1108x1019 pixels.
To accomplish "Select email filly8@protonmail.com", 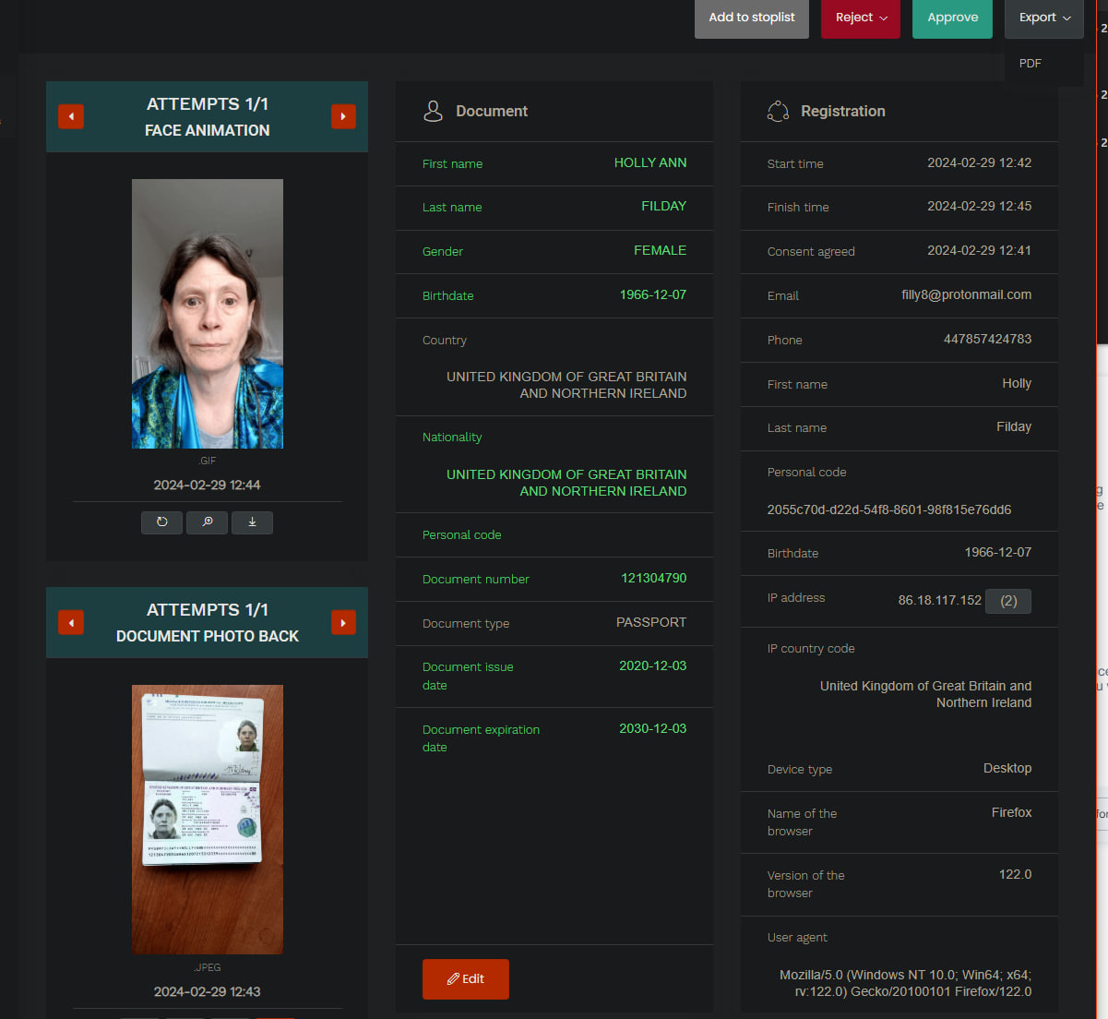I will 967,294.
